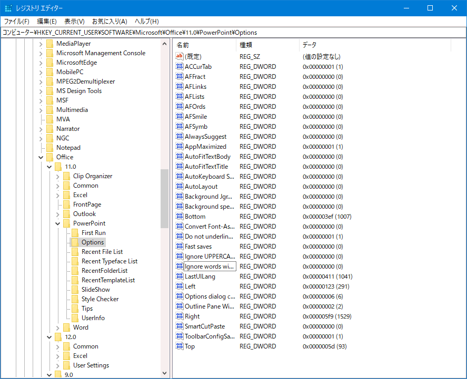This screenshot has height=379, width=467.
Task: Collapse the 12.0 key
Action: pos(49,337)
